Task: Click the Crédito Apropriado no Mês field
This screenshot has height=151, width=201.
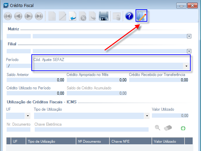Action: coord(96,80)
